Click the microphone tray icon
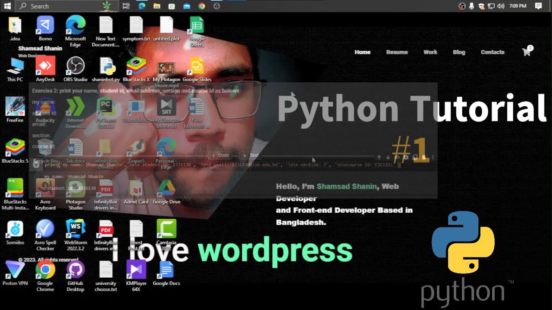 [472, 6]
